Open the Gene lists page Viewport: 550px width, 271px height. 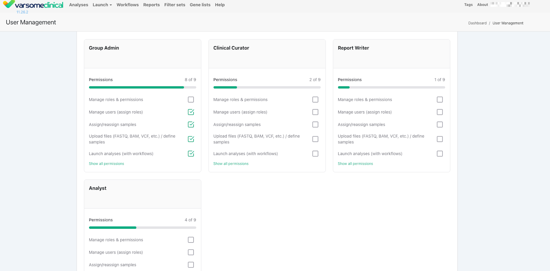coord(200,5)
